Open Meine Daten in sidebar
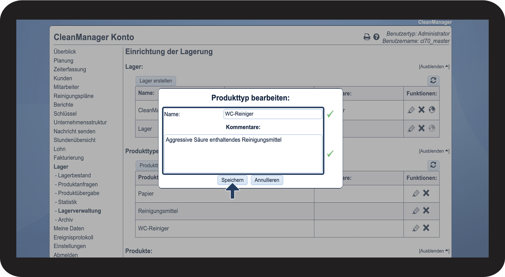Viewport: 505px width, 277px height. coord(69,229)
